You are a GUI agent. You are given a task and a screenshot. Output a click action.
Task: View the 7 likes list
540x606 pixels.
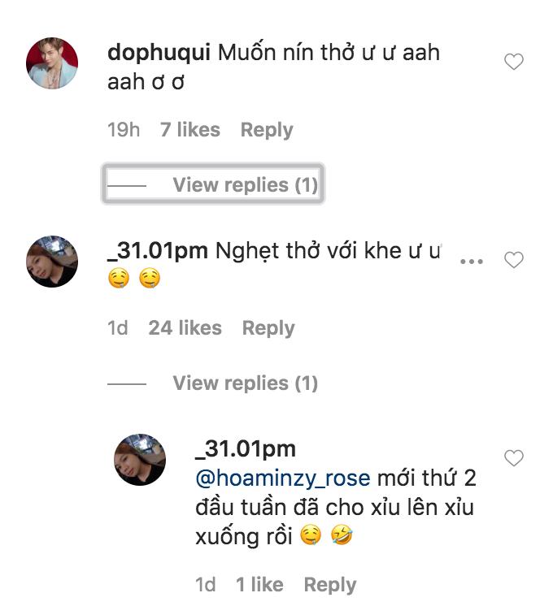click(190, 129)
